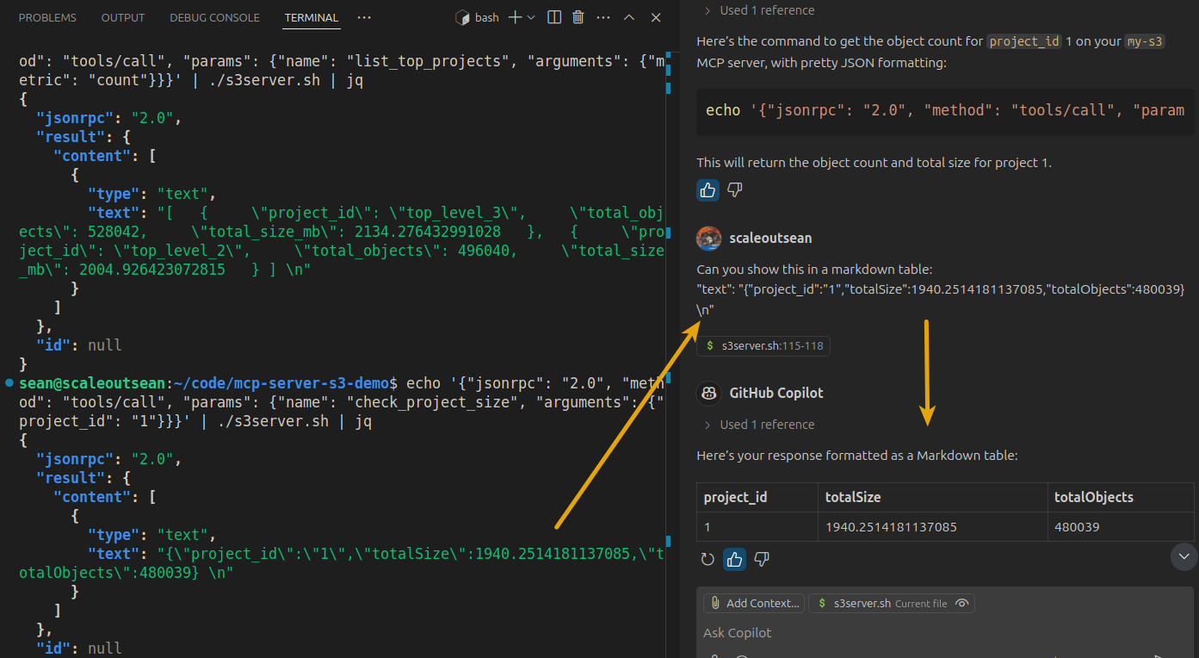Click 'Here's your response formatted as a Markdown table'
Viewport: 1199px width, 658px height.
tap(857, 455)
